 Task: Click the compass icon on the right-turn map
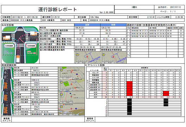104,55
